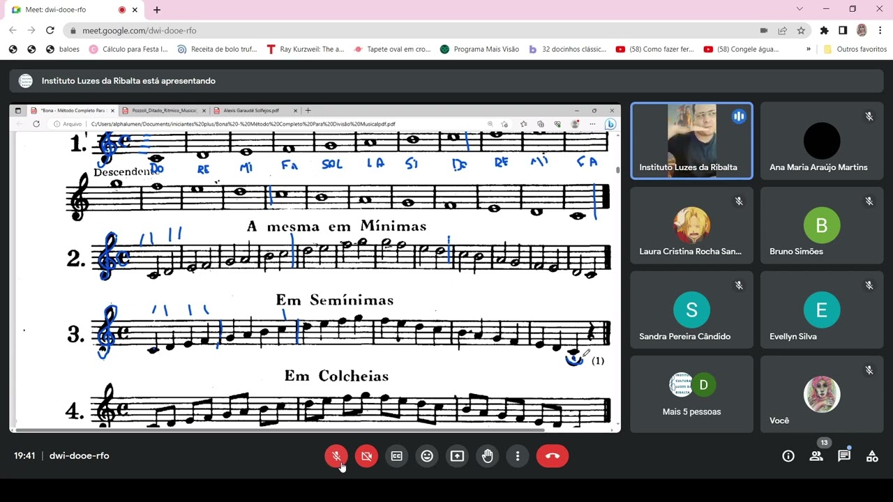893x502 pixels.
Task: Click the Bruno Simões participant tile
Action: (x=822, y=225)
